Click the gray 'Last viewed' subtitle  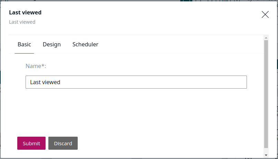pos(22,22)
